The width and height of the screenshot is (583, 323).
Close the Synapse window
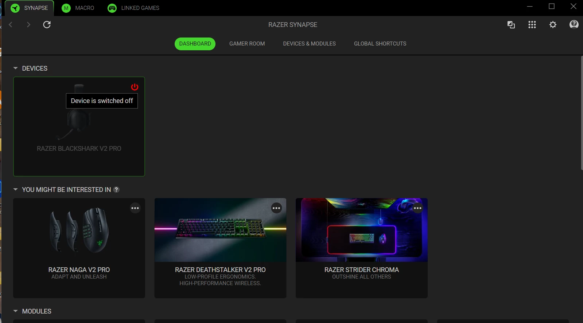click(574, 6)
